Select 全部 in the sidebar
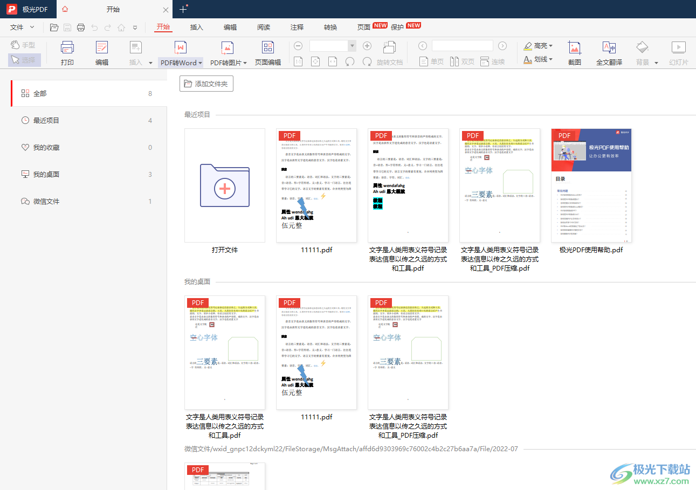Screen dimensions: 696x490 coord(89,93)
